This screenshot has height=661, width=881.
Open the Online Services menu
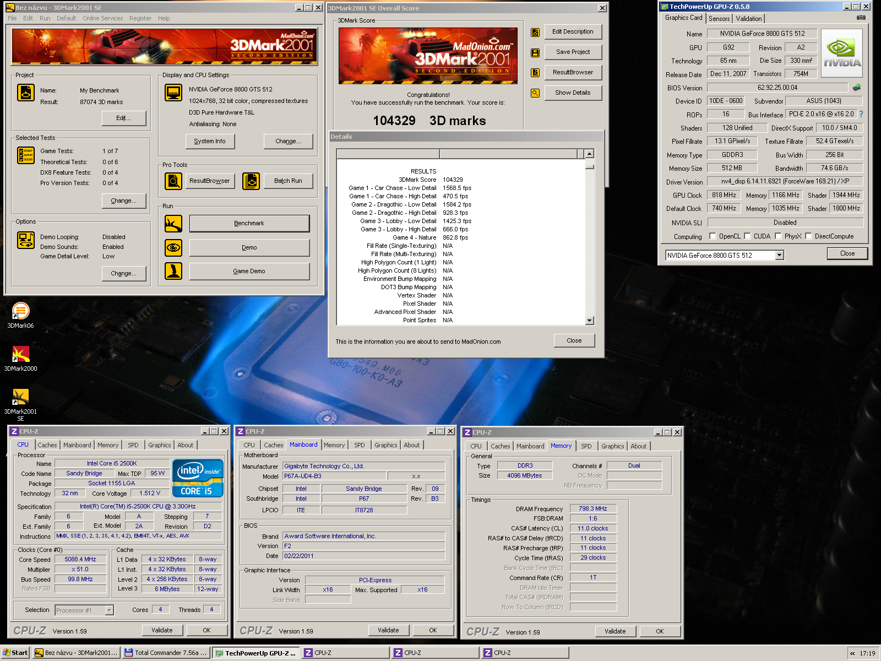[x=103, y=18]
